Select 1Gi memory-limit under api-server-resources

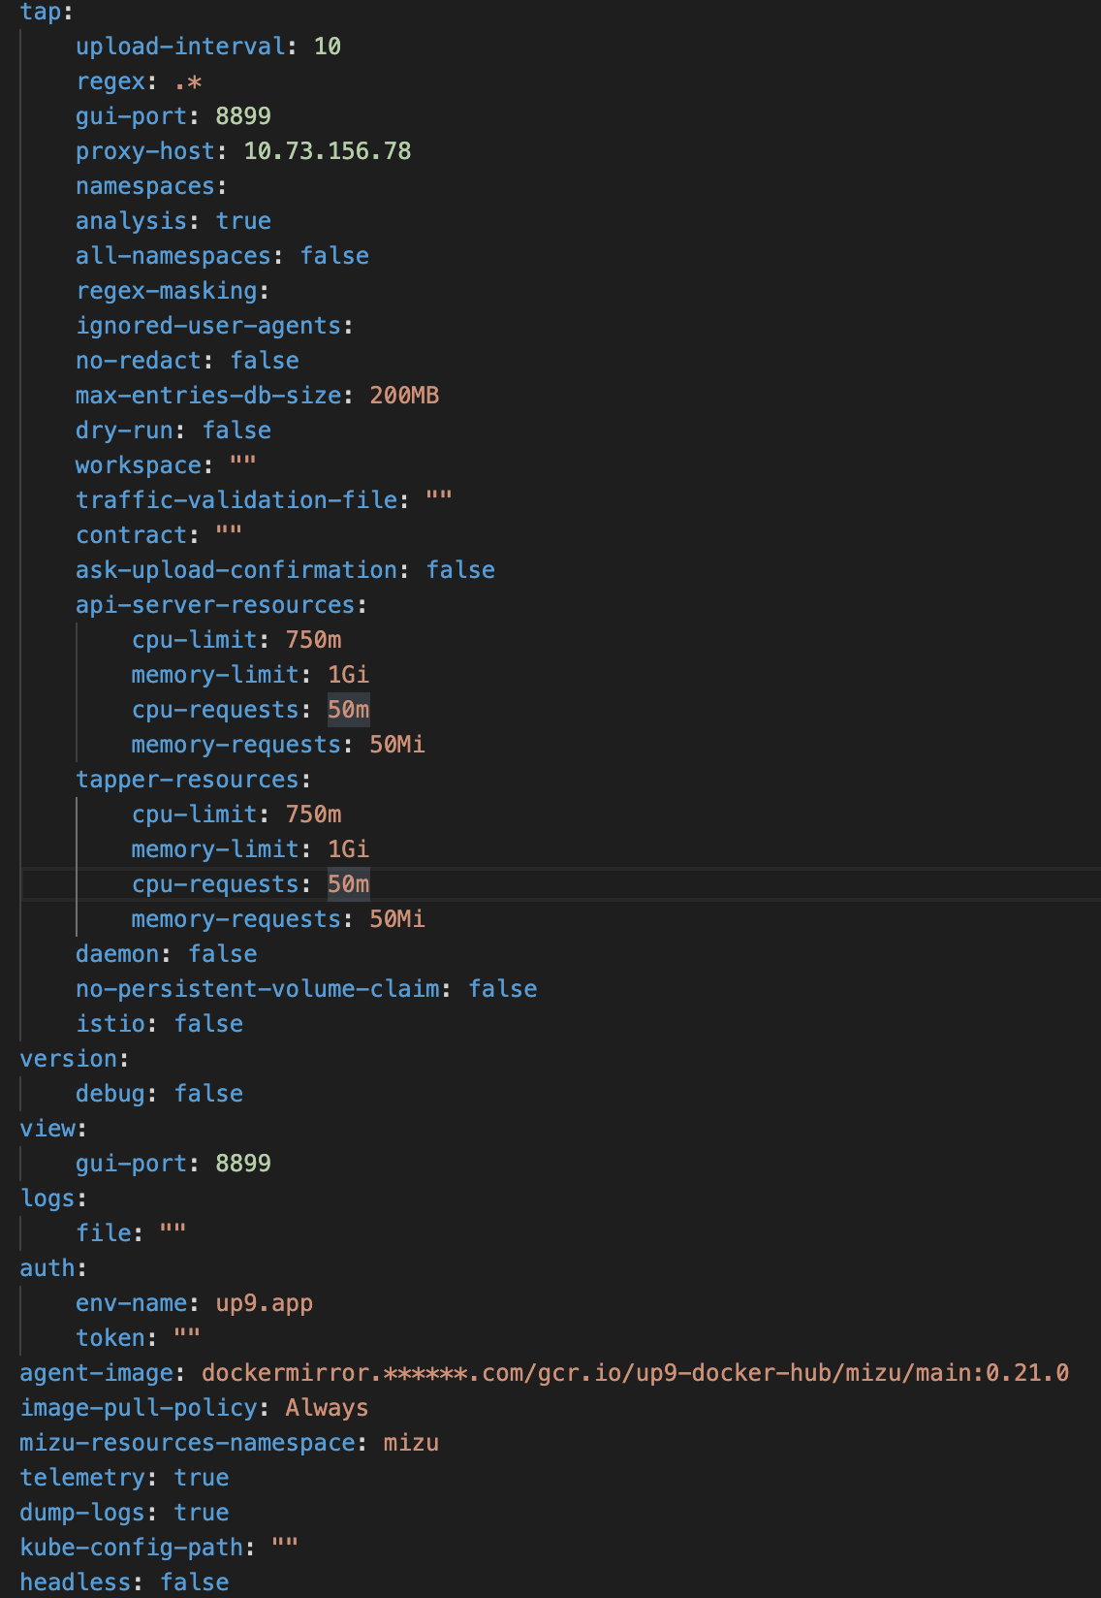[x=348, y=675]
